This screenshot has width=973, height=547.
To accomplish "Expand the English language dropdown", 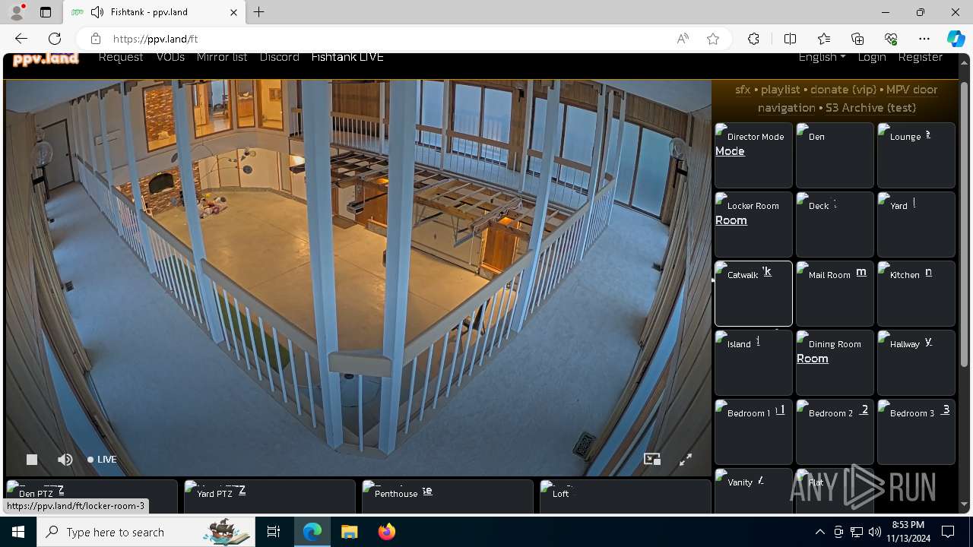I will (822, 57).
